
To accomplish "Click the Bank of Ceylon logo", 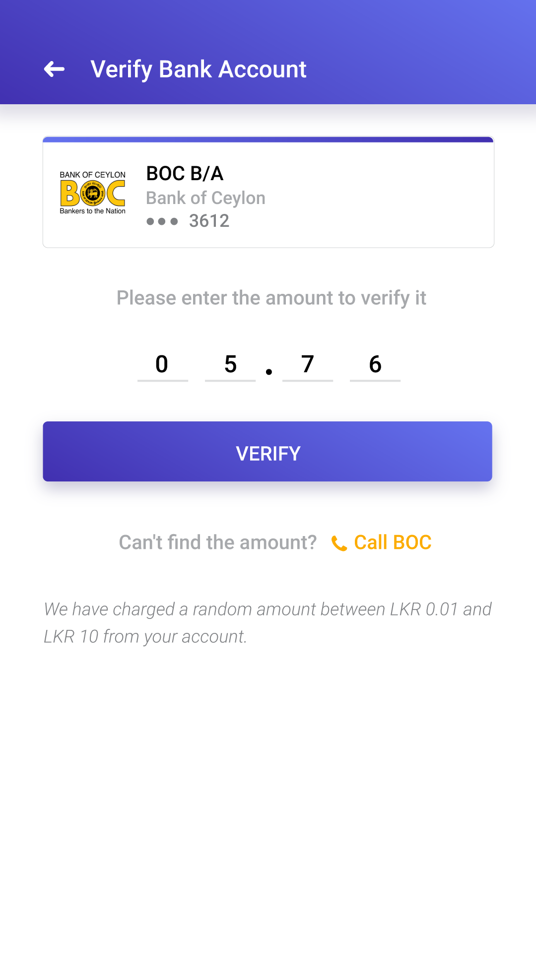I will (x=93, y=193).
